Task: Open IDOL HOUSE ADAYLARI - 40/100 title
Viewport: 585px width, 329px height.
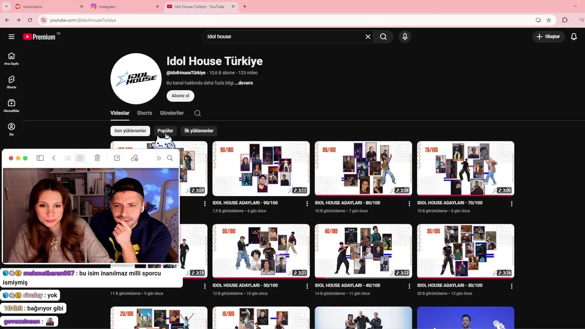Action: 347,286
